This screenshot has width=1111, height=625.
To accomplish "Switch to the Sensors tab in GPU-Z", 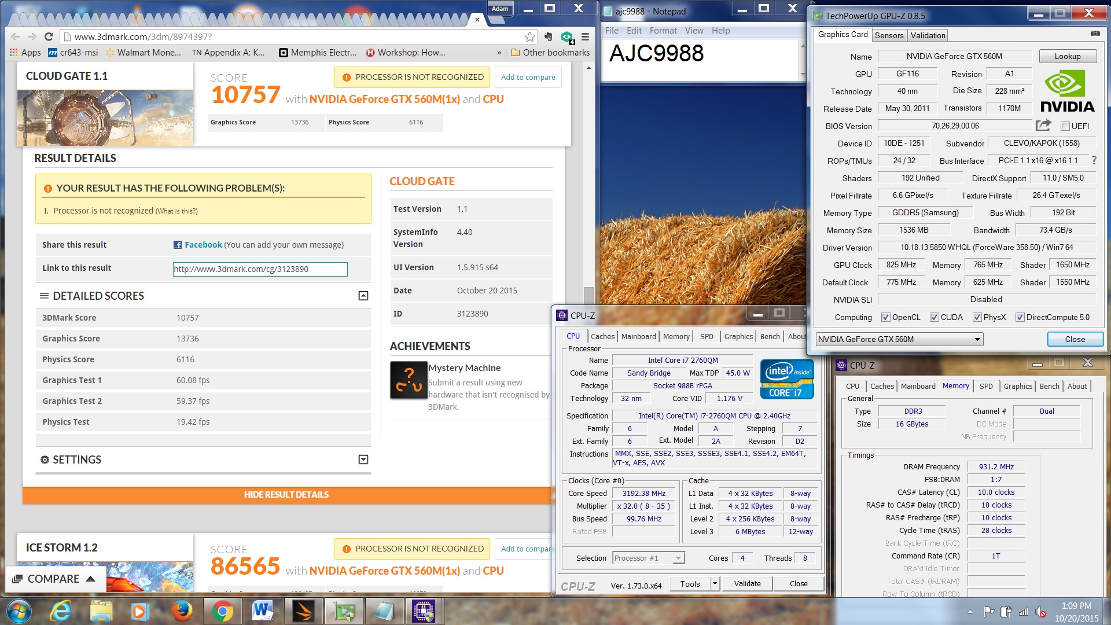I will tap(889, 35).
